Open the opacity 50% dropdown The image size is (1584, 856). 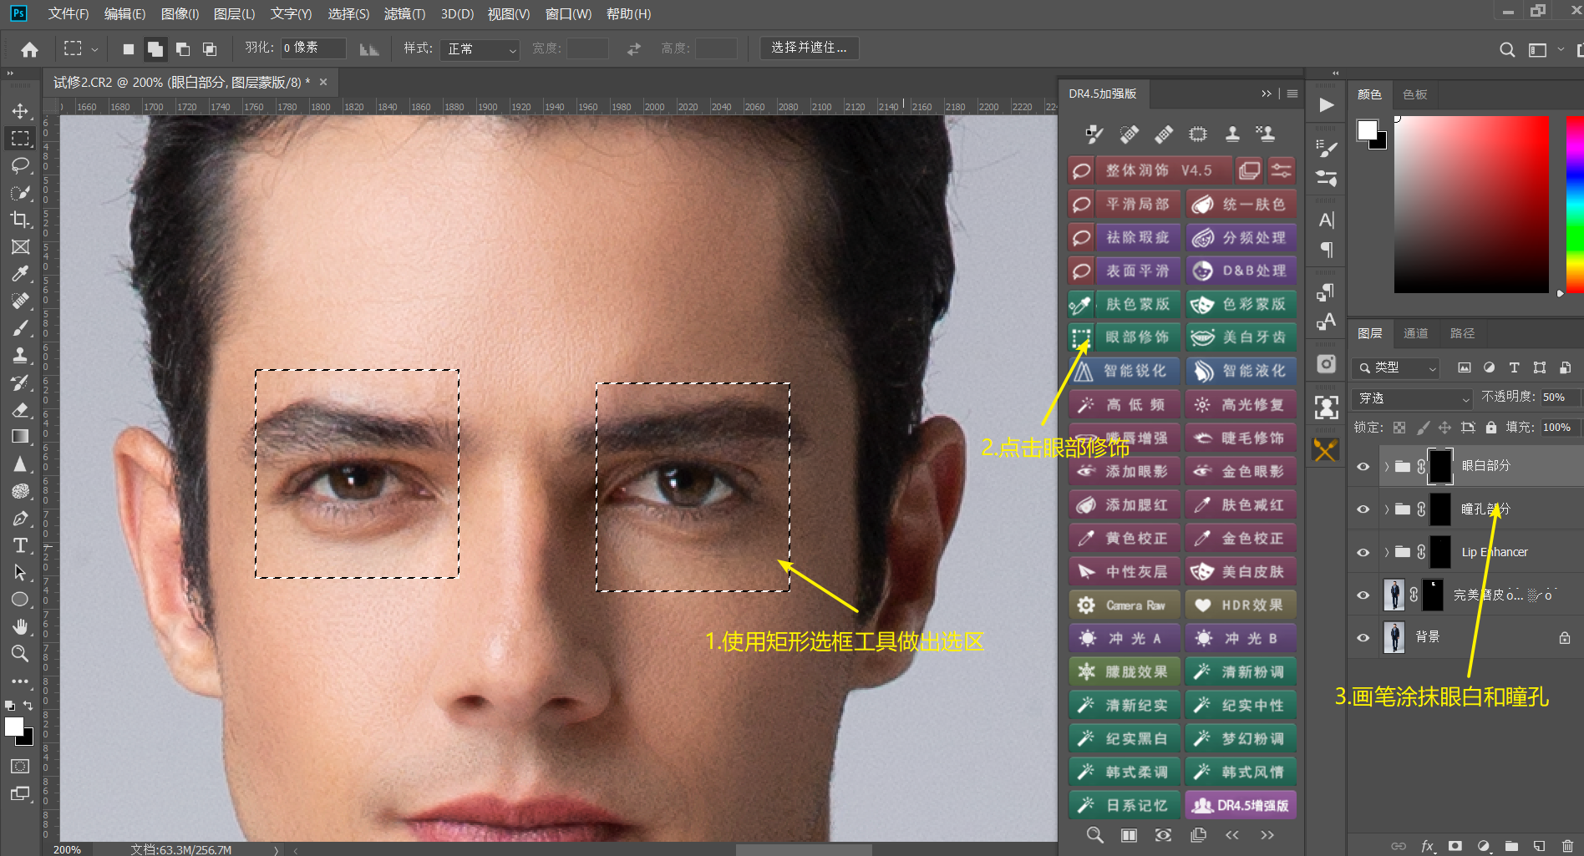[x=1560, y=398]
